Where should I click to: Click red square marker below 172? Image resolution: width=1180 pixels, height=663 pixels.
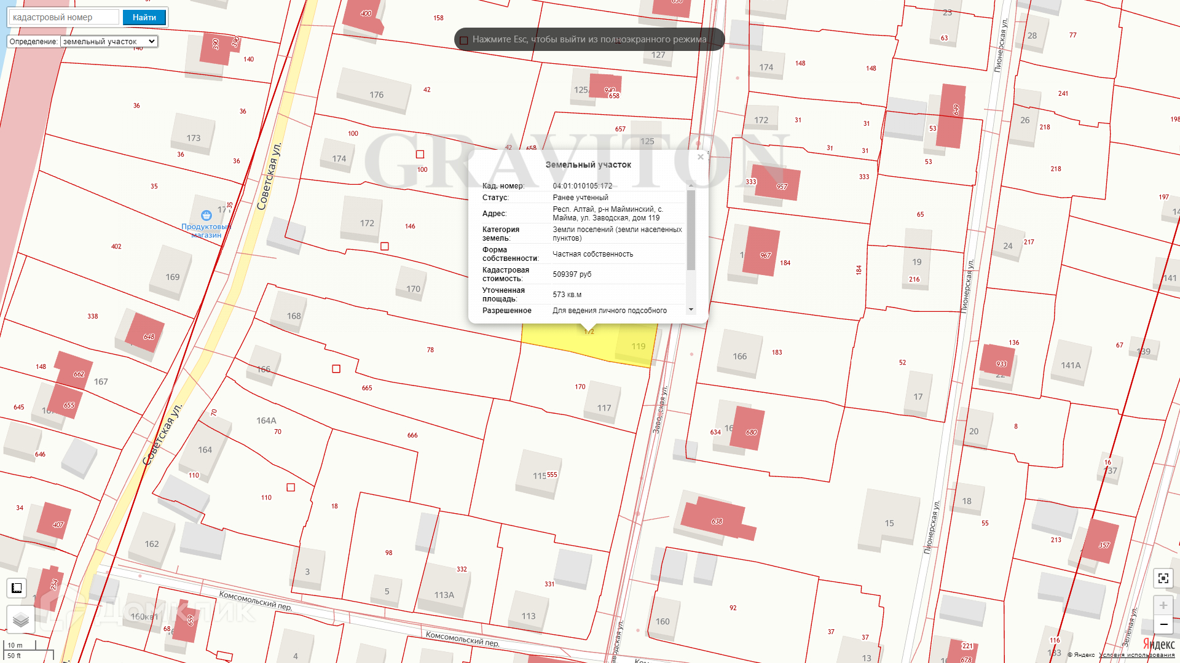pyautogui.click(x=385, y=246)
